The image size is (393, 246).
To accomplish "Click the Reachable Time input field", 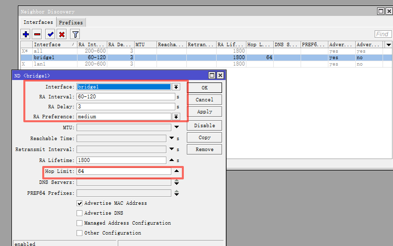I will click(x=121, y=139).
